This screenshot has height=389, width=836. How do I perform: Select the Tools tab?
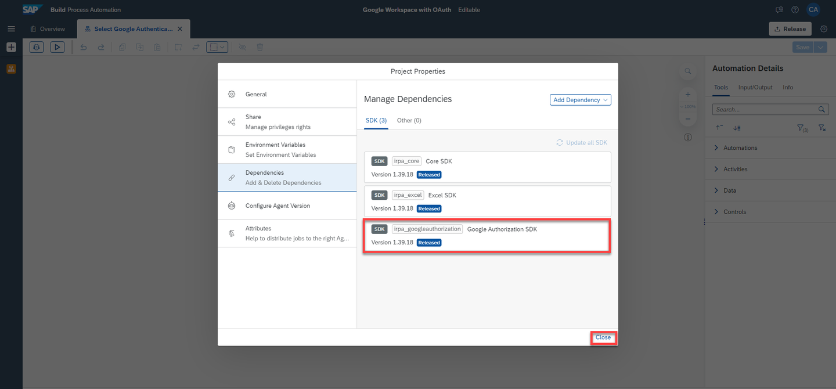(720, 87)
